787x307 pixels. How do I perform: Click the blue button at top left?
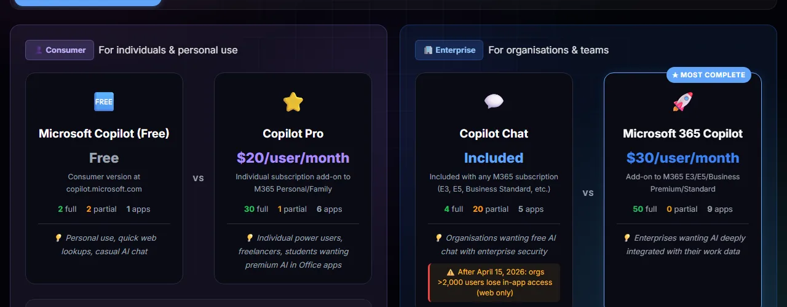tap(87, 2)
